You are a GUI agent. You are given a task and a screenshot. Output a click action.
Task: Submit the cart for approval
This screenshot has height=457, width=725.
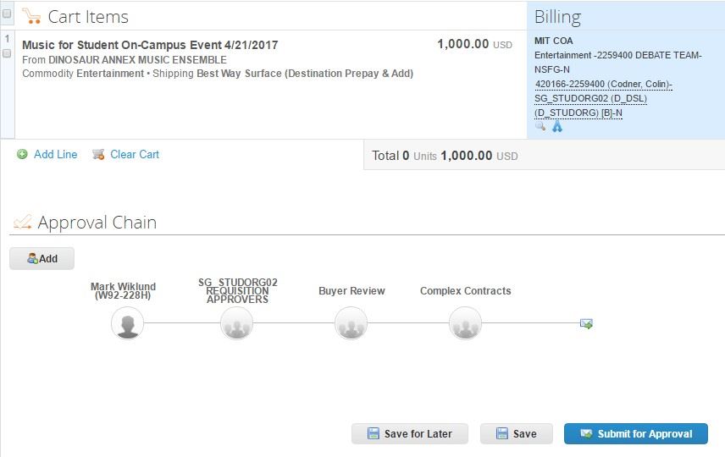tap(635, 433)
